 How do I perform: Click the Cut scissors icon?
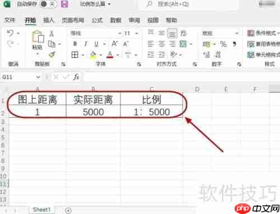(52, 34)
